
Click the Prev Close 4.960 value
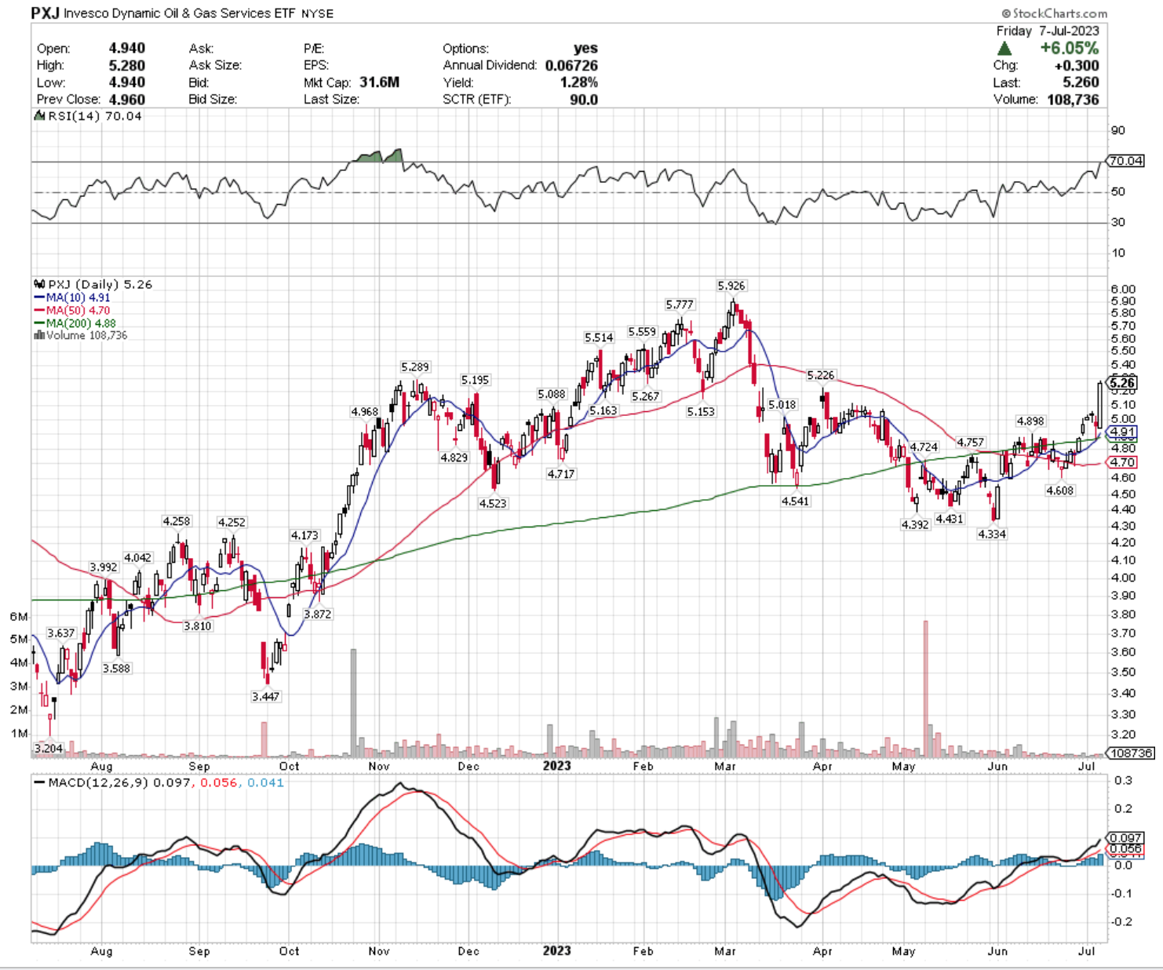tap(126, 99)
